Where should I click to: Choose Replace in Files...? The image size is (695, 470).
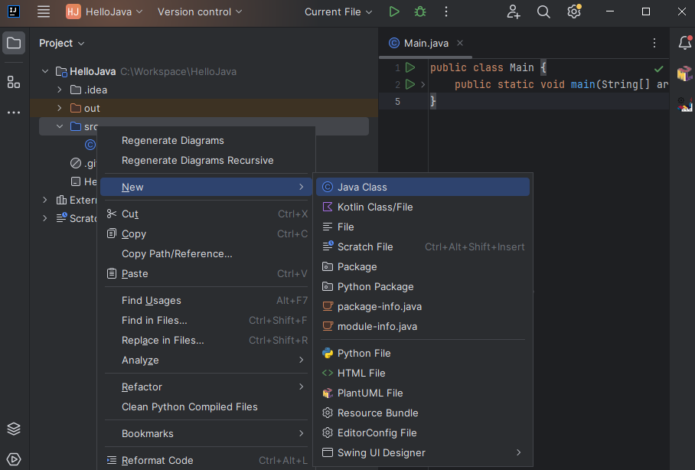[x=206, y=341]
